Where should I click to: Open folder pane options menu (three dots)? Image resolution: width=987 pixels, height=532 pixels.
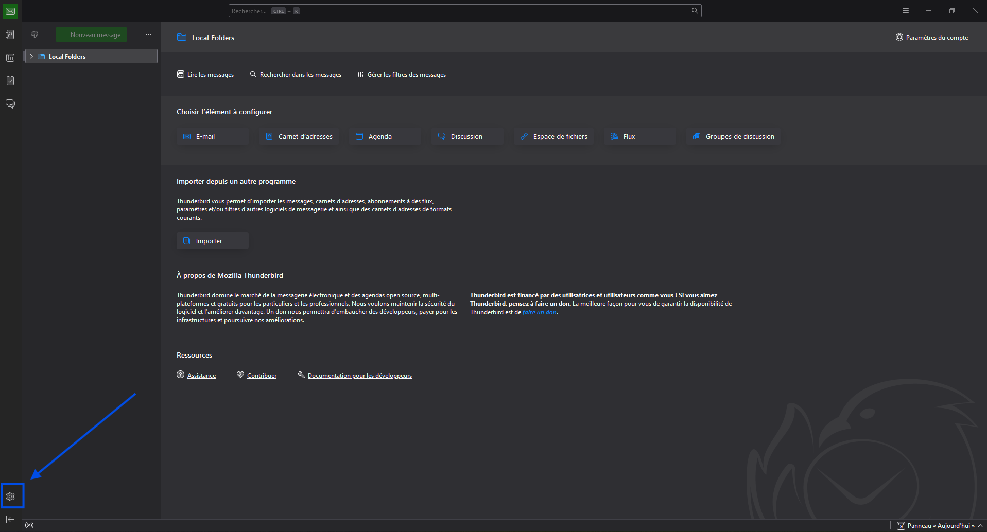(148, 34)
